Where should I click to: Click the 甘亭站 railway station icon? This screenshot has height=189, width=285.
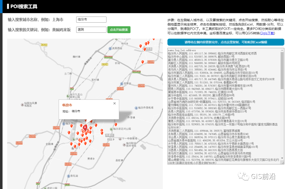tap(122, 84)
